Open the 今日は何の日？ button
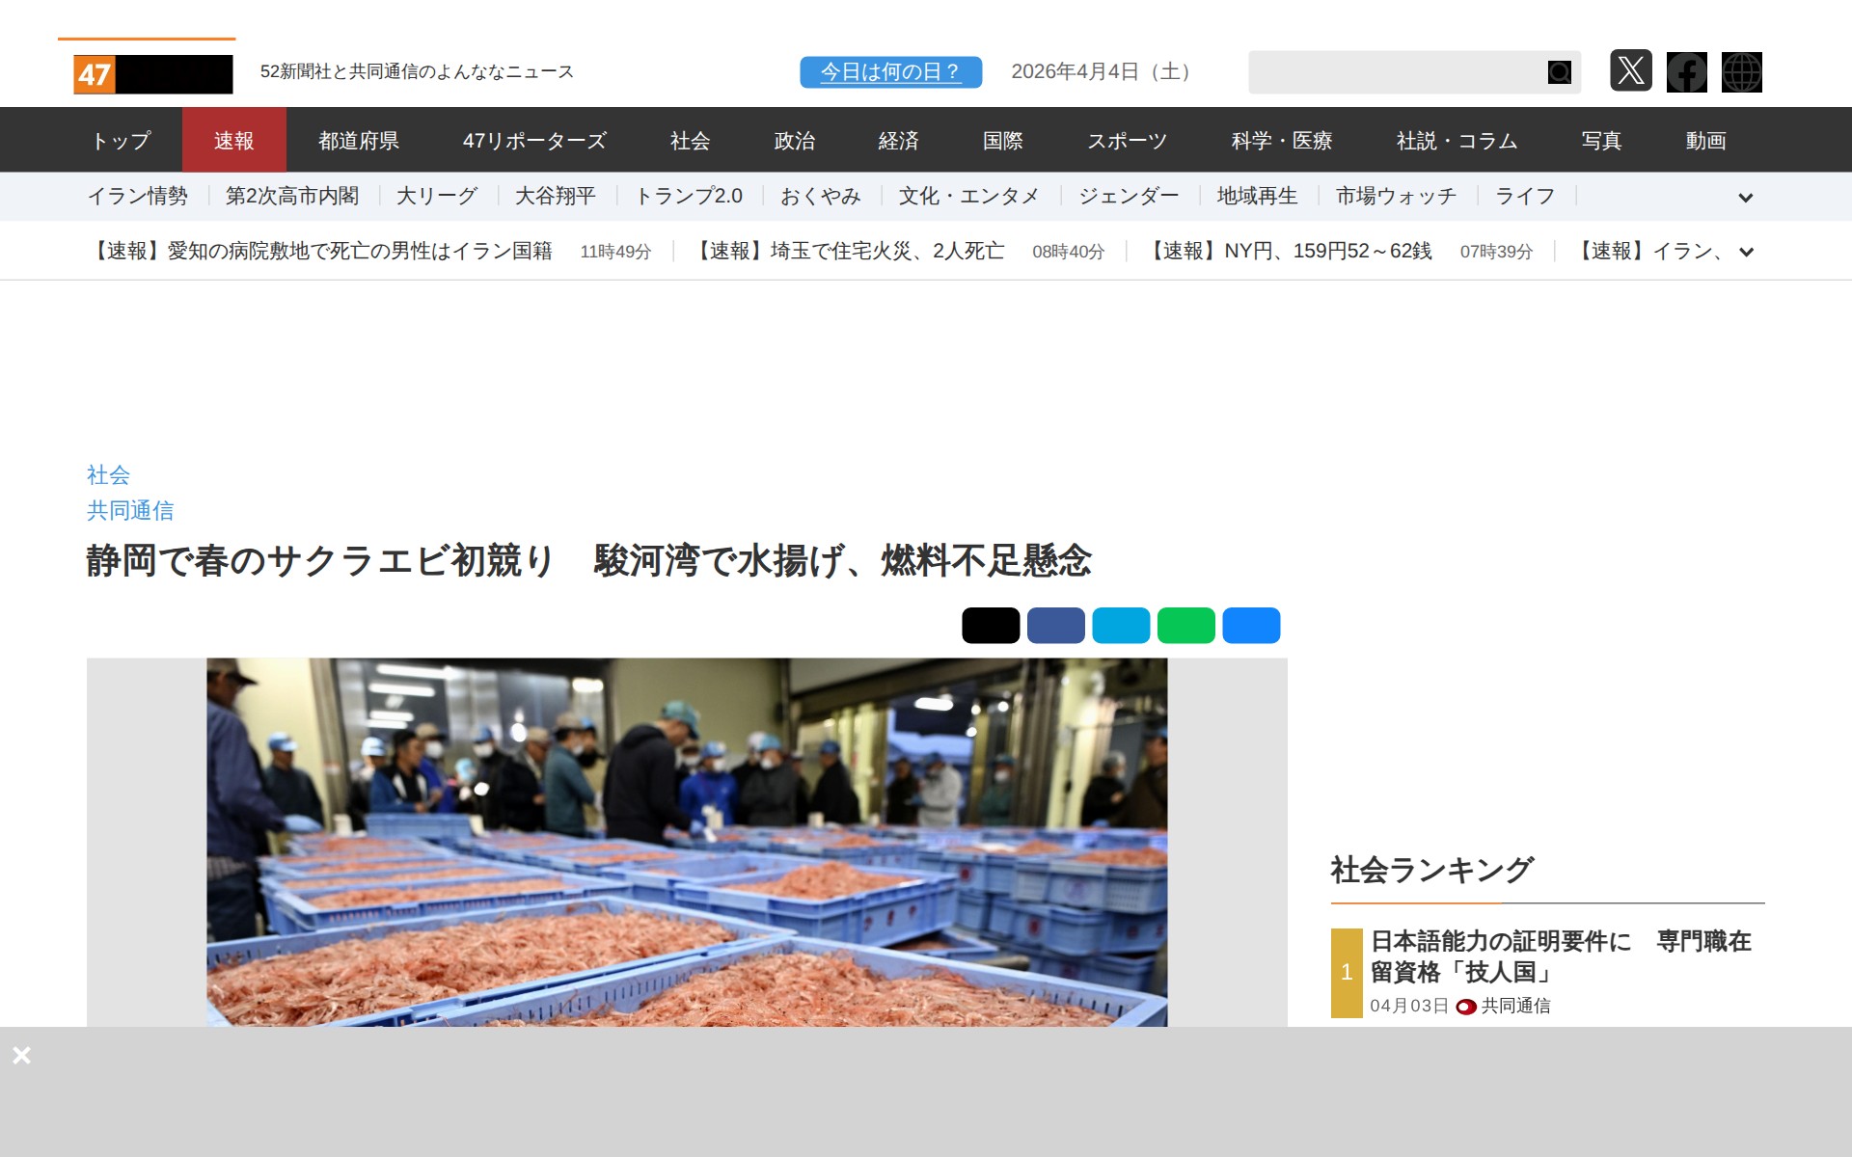The height and width of the screenshot is (1157, 1852). 889,70
